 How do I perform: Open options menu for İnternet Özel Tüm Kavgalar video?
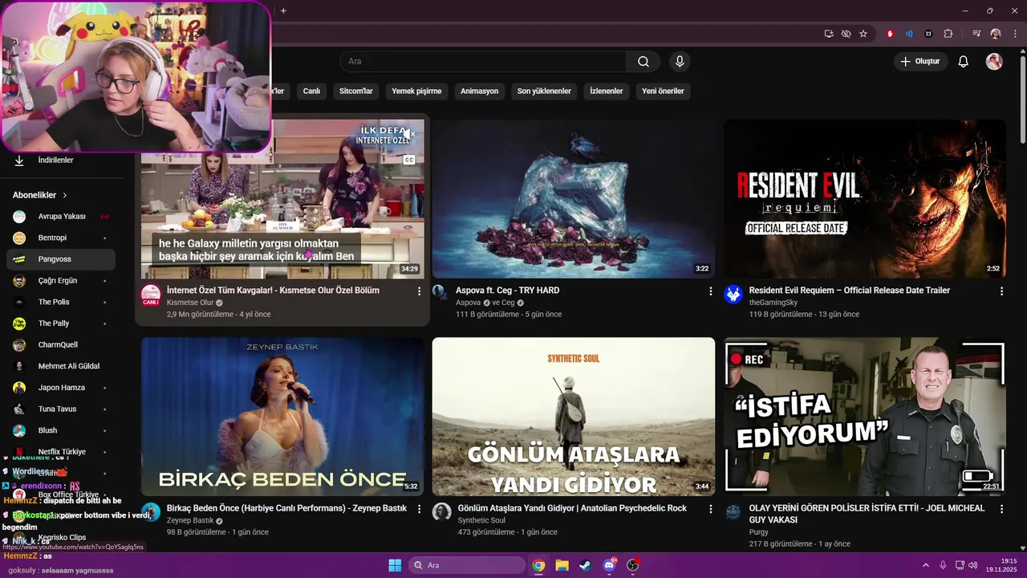(x=419, y=291)
